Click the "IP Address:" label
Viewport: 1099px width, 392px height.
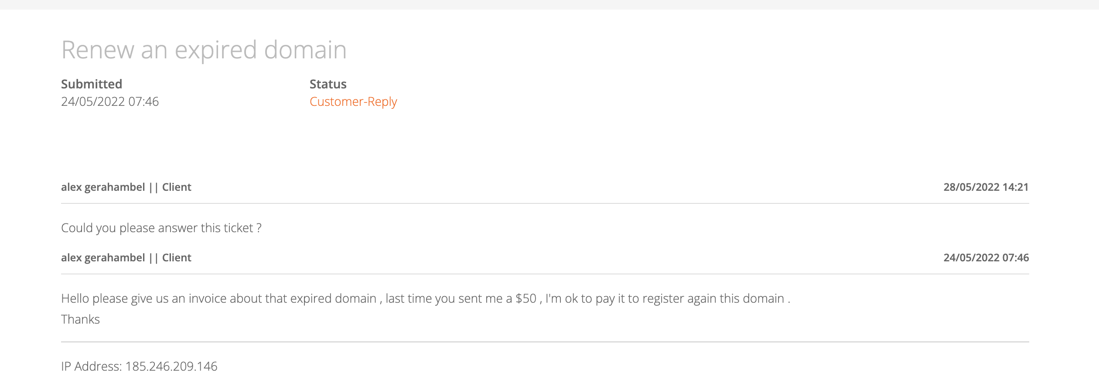click(91, 367)
